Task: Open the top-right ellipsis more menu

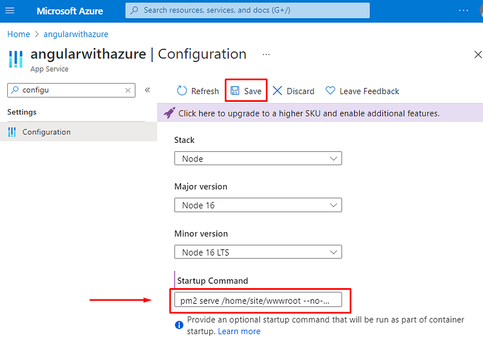Action: (x=463, y=10)
